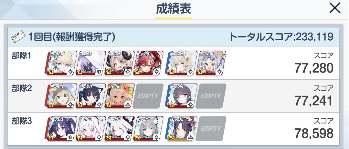
Task: Select 部隊1 purple-haired veiled Lv.85 character
Action: [90, 63]
